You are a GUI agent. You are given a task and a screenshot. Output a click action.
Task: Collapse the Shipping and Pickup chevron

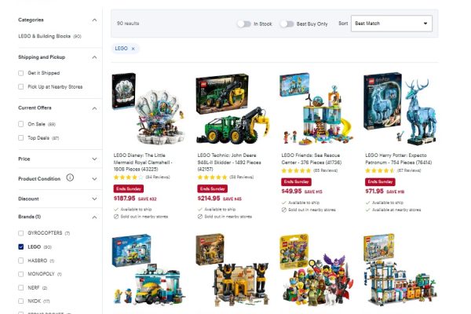click(94, 57)
